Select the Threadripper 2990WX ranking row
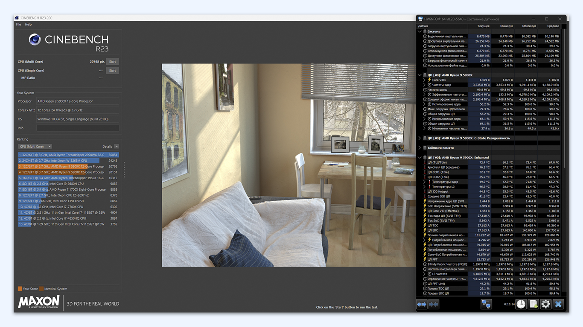Image resolution: width=583 pixels, height=327 pixels. pos(68,155)
